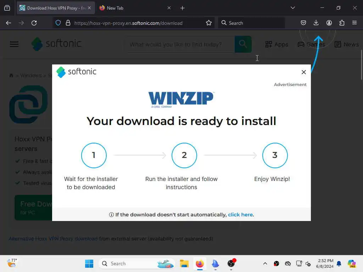363x272 pixels.
Task: Click the Softonic home breadcrumb icon
Action: [x=11, y=75]
